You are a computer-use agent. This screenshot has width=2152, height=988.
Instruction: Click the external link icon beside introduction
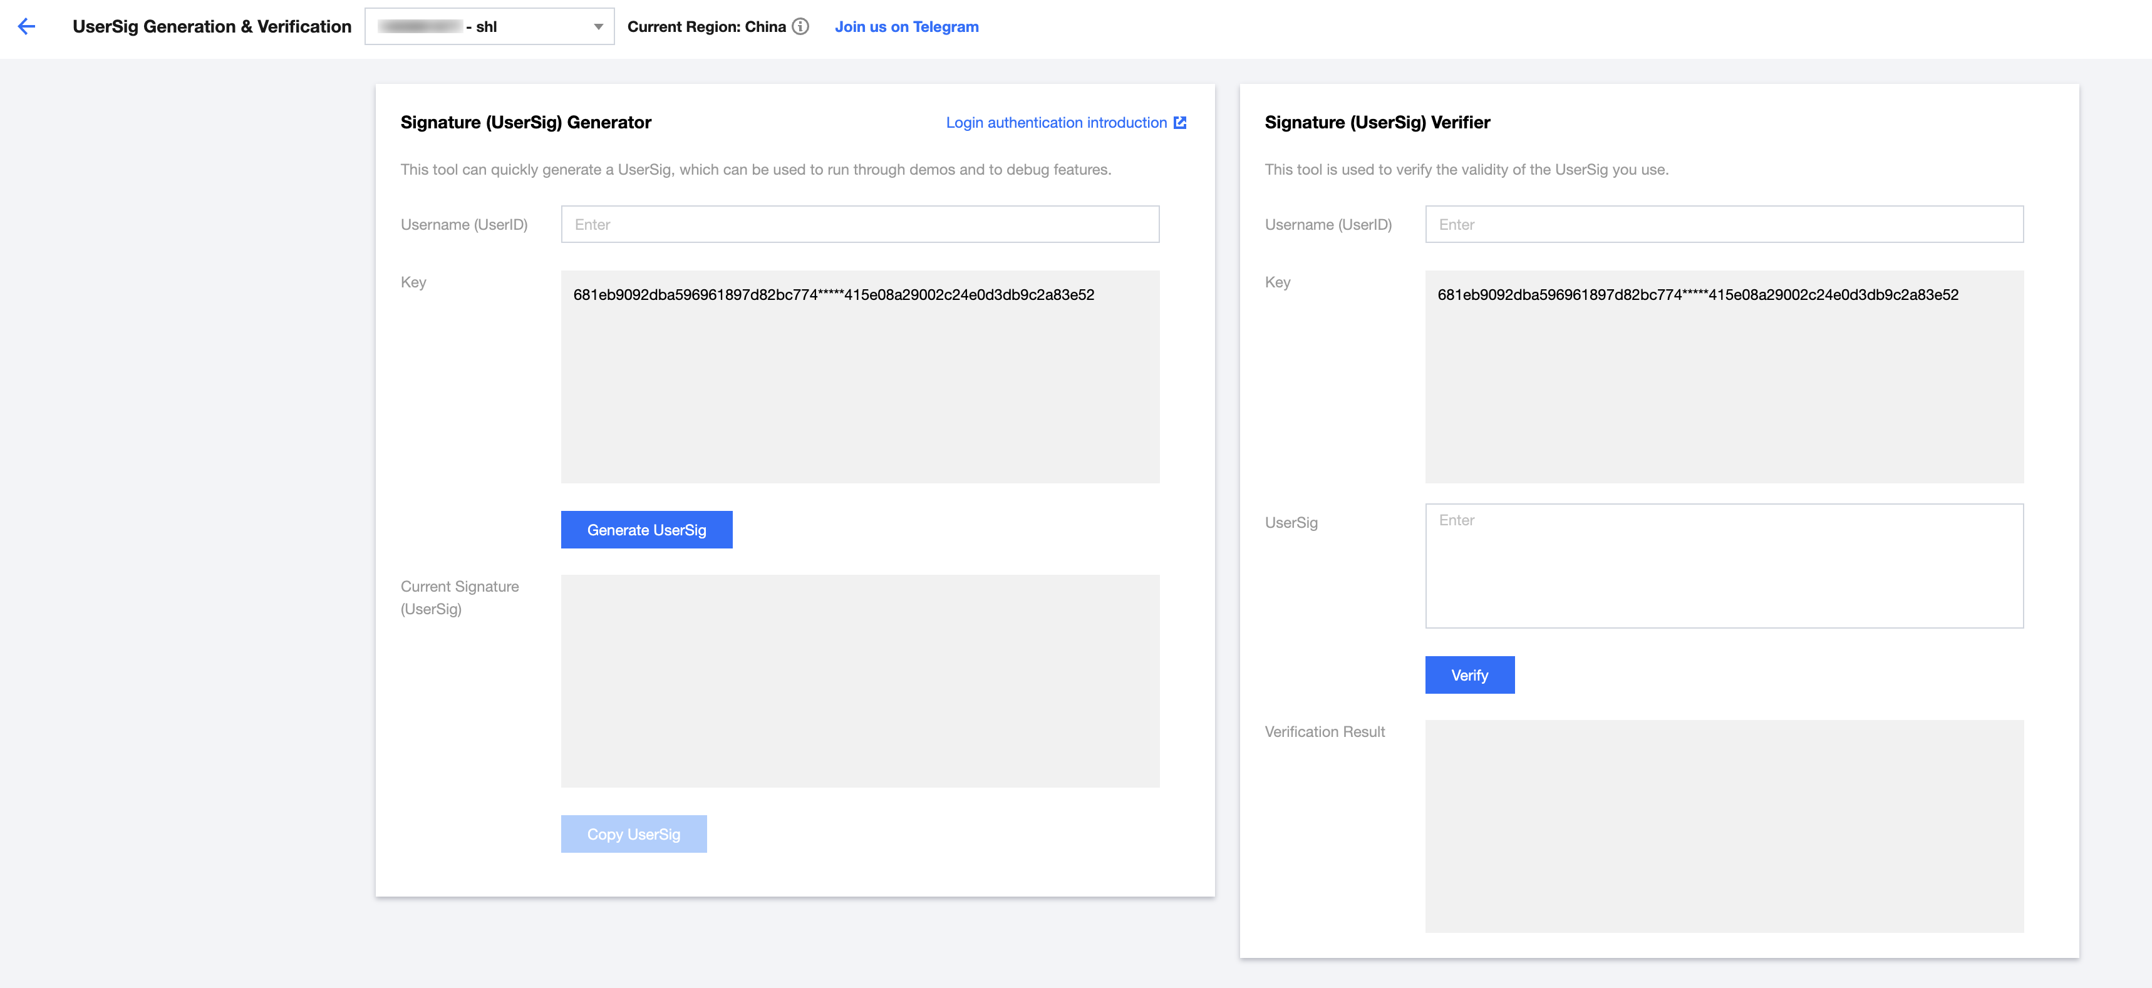[x=1179, y=123]
